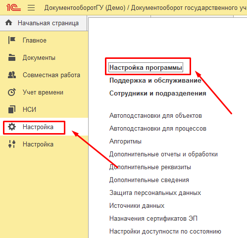Open the hamburger main menu
This screenshot has height=238, width=247.
[31, 7]
